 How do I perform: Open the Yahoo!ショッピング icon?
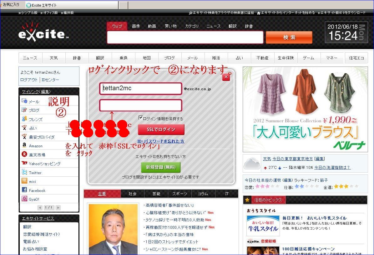[24, 163]
